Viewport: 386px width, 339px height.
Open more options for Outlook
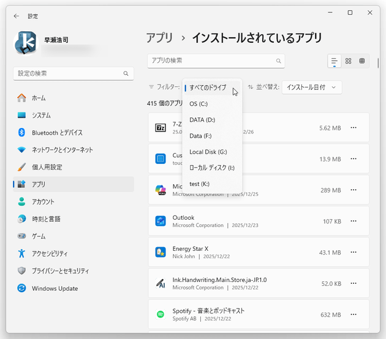click(x=354, y=221)
